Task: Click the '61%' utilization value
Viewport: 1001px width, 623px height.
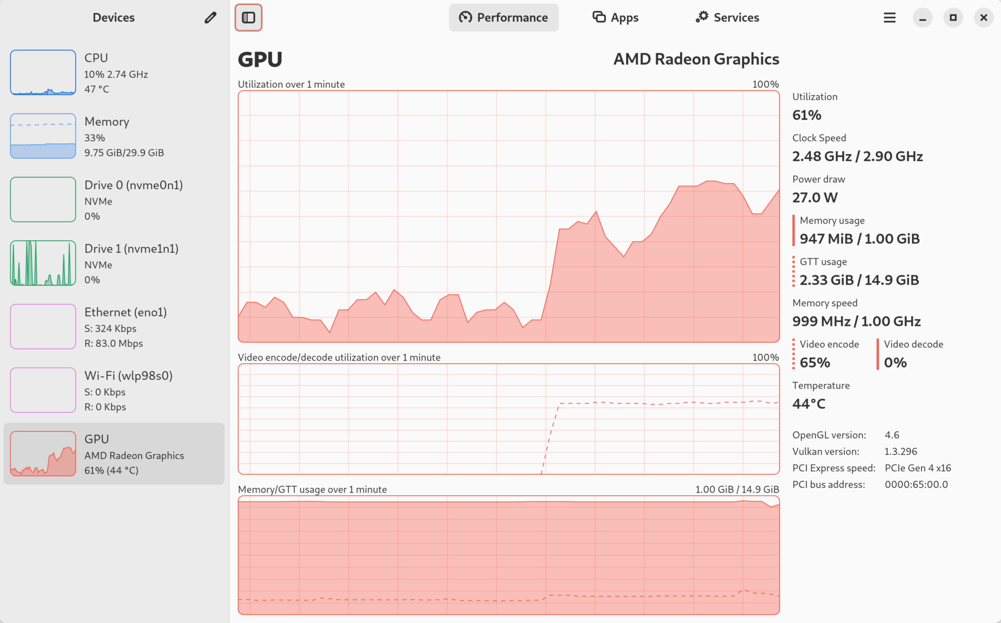Action: click(x=807, y=115)
